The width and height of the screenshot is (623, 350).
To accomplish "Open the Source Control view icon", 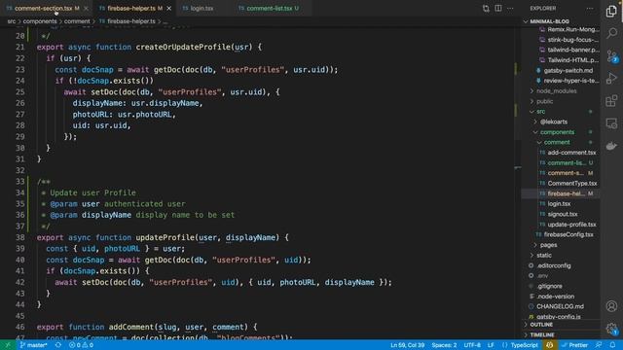I will coord(611,56).
